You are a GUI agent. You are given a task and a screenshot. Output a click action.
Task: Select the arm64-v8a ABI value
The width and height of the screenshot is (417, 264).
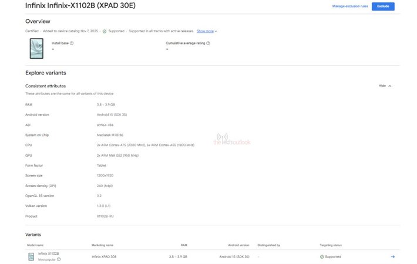pyautogui.click(x=105, y=125)
